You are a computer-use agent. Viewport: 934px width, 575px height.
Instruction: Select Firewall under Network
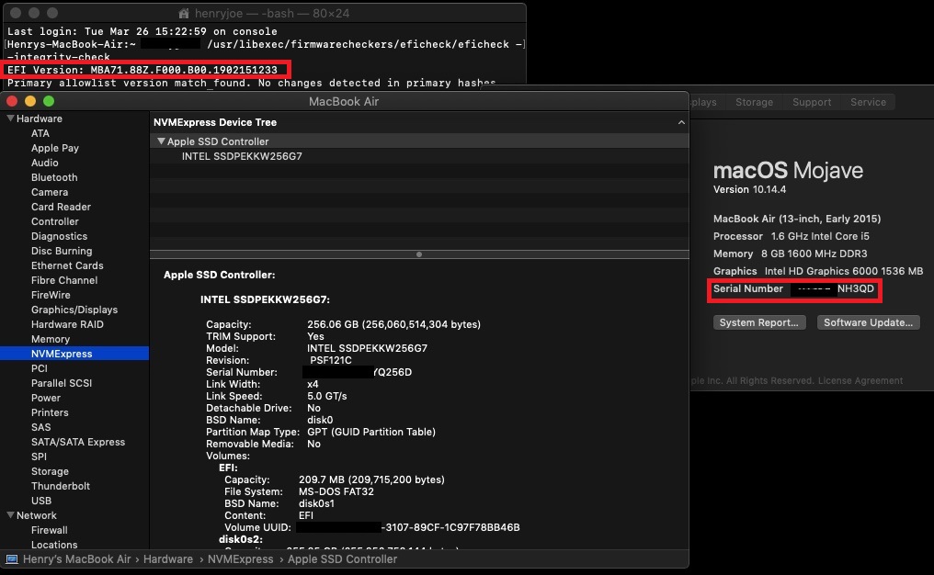point(49,530)
